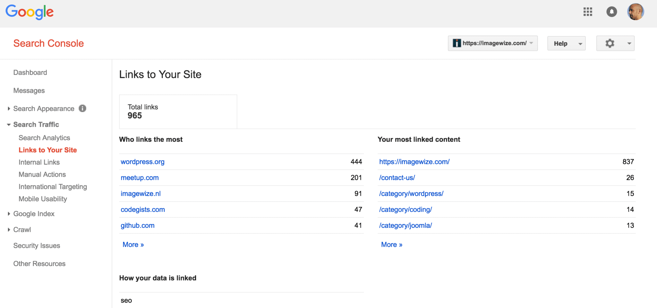Expand the Search Appearance section arrow
Image resolution: width=657 pixels, height=308 pixels.
click(x=9, y=109)
